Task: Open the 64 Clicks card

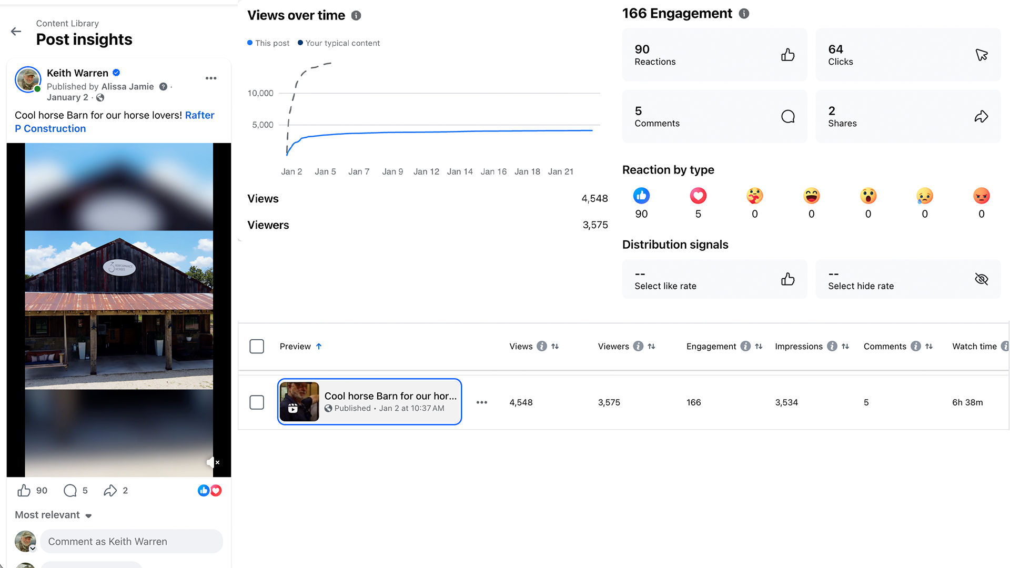Action: (908, 55)
